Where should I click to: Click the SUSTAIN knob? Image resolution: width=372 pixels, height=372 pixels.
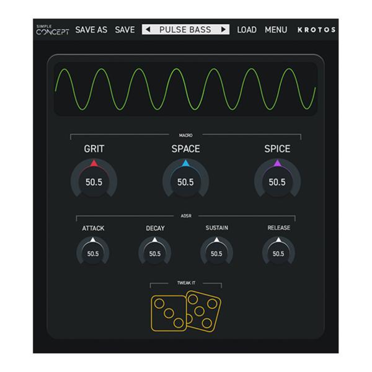pyautogui.click(x=216, y=252)
